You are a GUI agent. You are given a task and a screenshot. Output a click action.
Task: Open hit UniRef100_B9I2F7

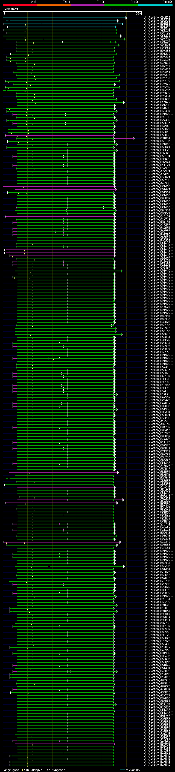click(x=157, y=27)
